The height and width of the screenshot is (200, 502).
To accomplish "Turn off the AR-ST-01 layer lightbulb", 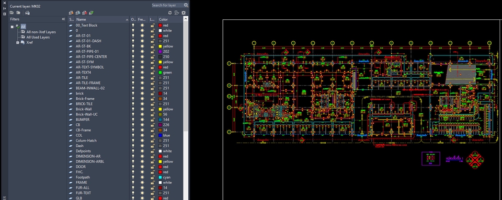I will [x=133, y=36].
